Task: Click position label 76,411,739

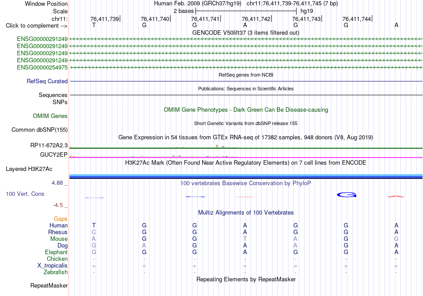Action: [105, 19]
